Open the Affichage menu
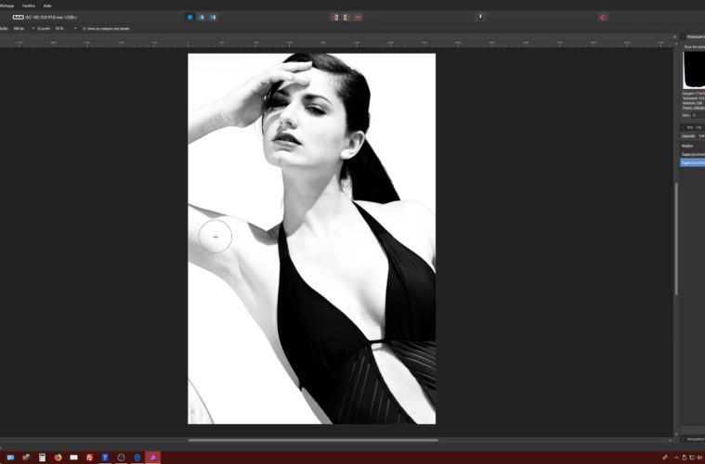Image resolution: width=705 pixels, height=464 pixels. click(x=7, y=6)
